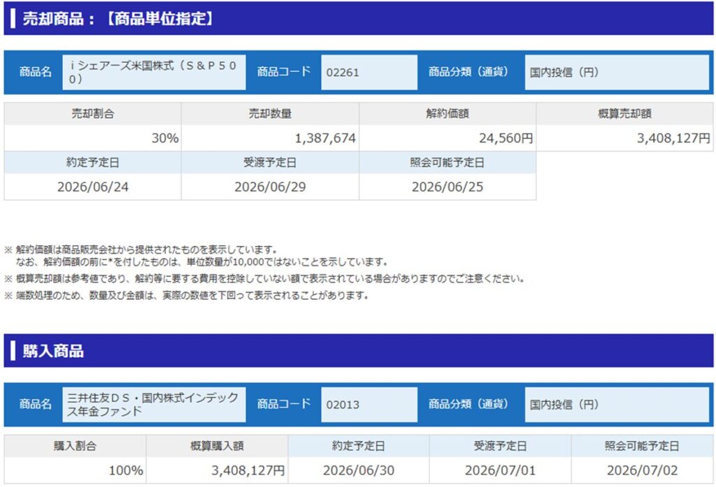This screenshot has width=716, height=487.
Task: Select the inquiry date 2026/06/25
Action: point(447,187)
